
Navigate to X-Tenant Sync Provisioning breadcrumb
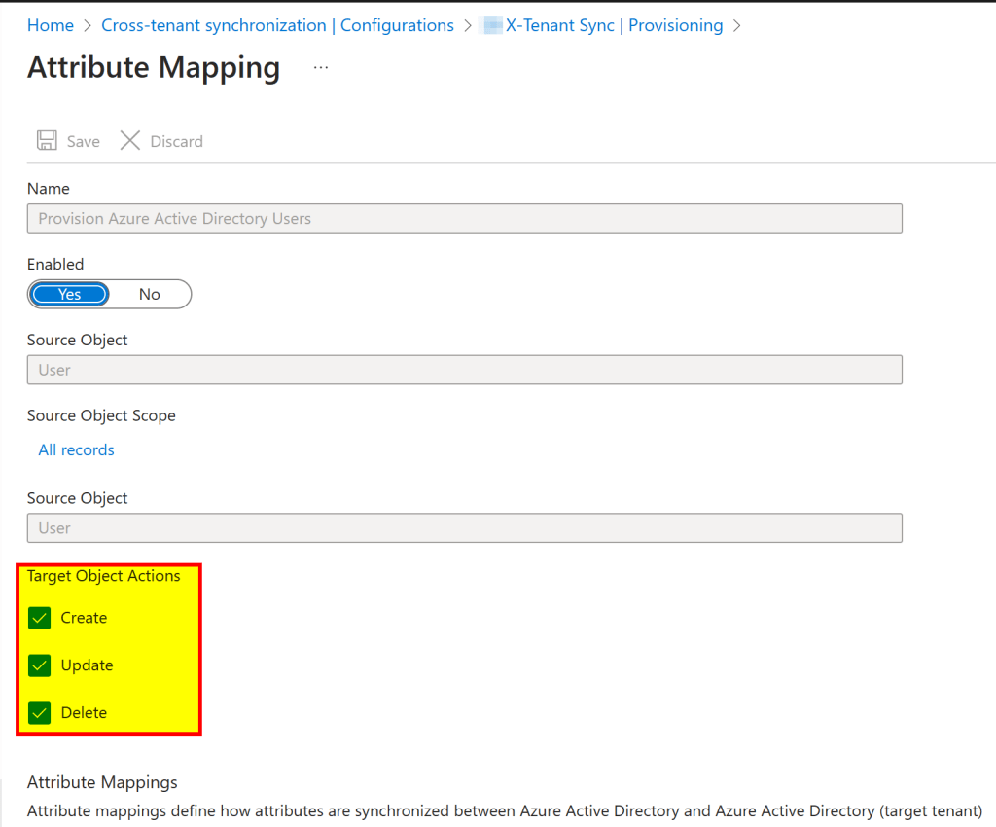tap(614, 26)
